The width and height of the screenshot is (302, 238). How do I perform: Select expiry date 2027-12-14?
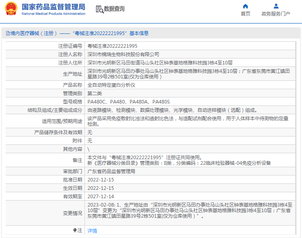pyautogui.click(x=100, y=197)
